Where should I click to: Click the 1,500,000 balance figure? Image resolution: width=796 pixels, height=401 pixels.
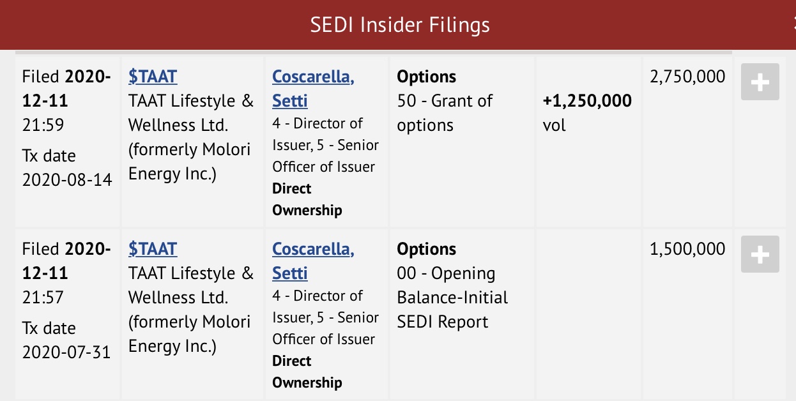point(687,249)
